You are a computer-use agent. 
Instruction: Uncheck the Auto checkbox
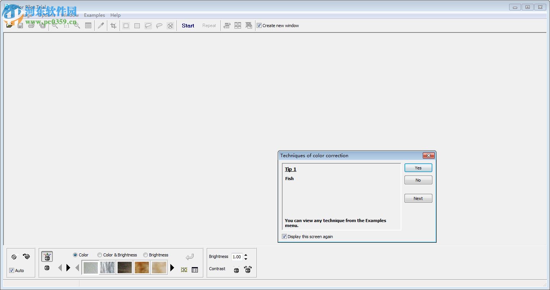point(11,271)
